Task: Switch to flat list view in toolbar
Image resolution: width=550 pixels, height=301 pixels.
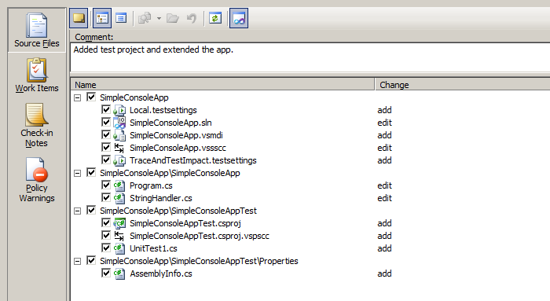Action: (121, 18)
